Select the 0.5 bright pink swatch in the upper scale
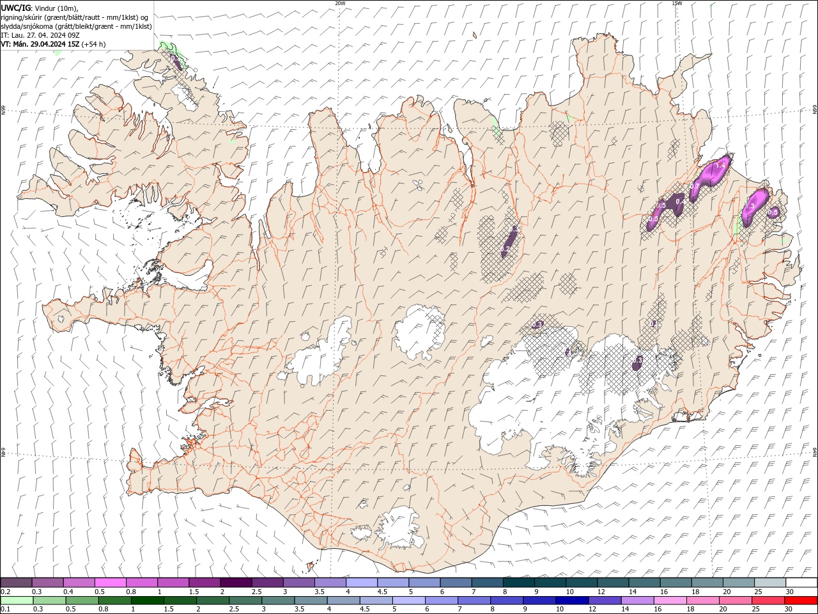This screenshot has width=818, height=614. pyautogui.click(x=111, y=582)
